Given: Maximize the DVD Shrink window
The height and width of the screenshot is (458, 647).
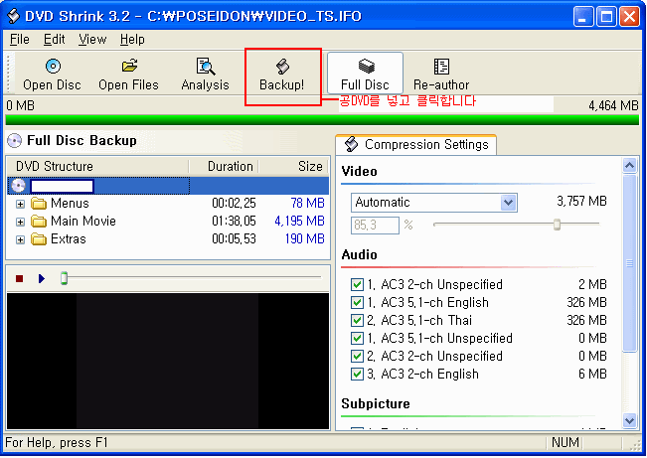Looking at the screenshot, I should (606, 17).
